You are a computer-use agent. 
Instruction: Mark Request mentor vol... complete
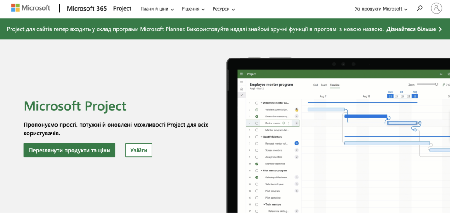(257, 143)
